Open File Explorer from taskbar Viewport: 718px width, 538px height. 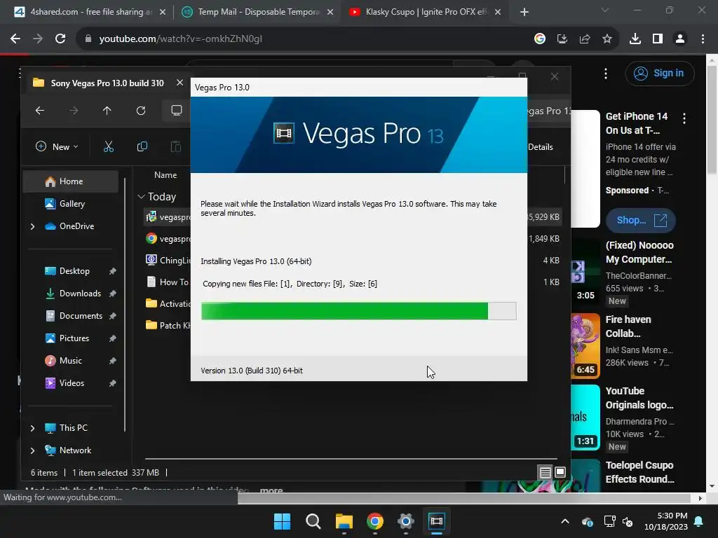click(x=344, y=521)
